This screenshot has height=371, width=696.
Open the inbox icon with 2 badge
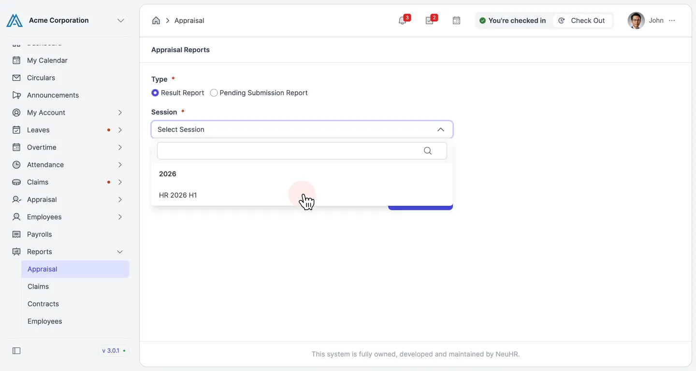[x=429, y=21]
